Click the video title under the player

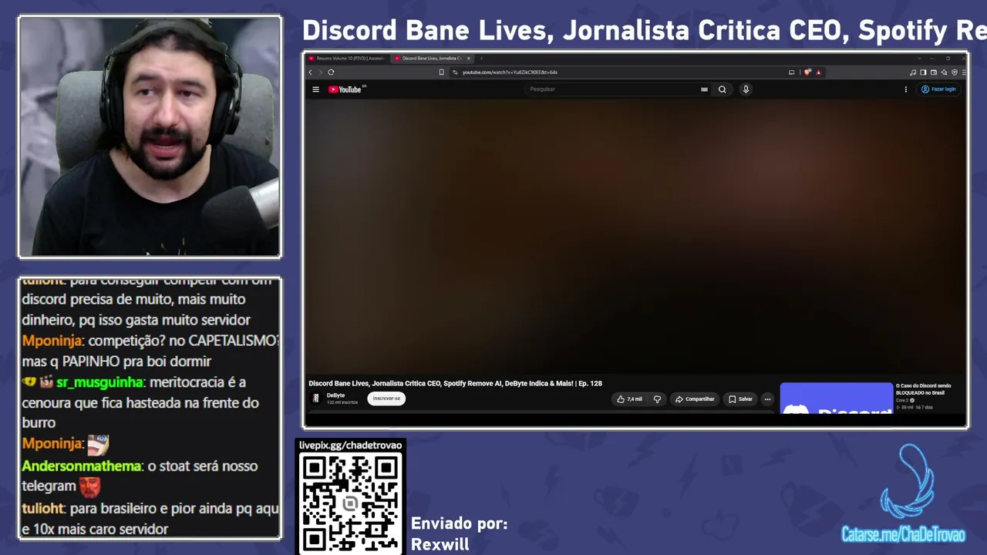tap(455, 383)
